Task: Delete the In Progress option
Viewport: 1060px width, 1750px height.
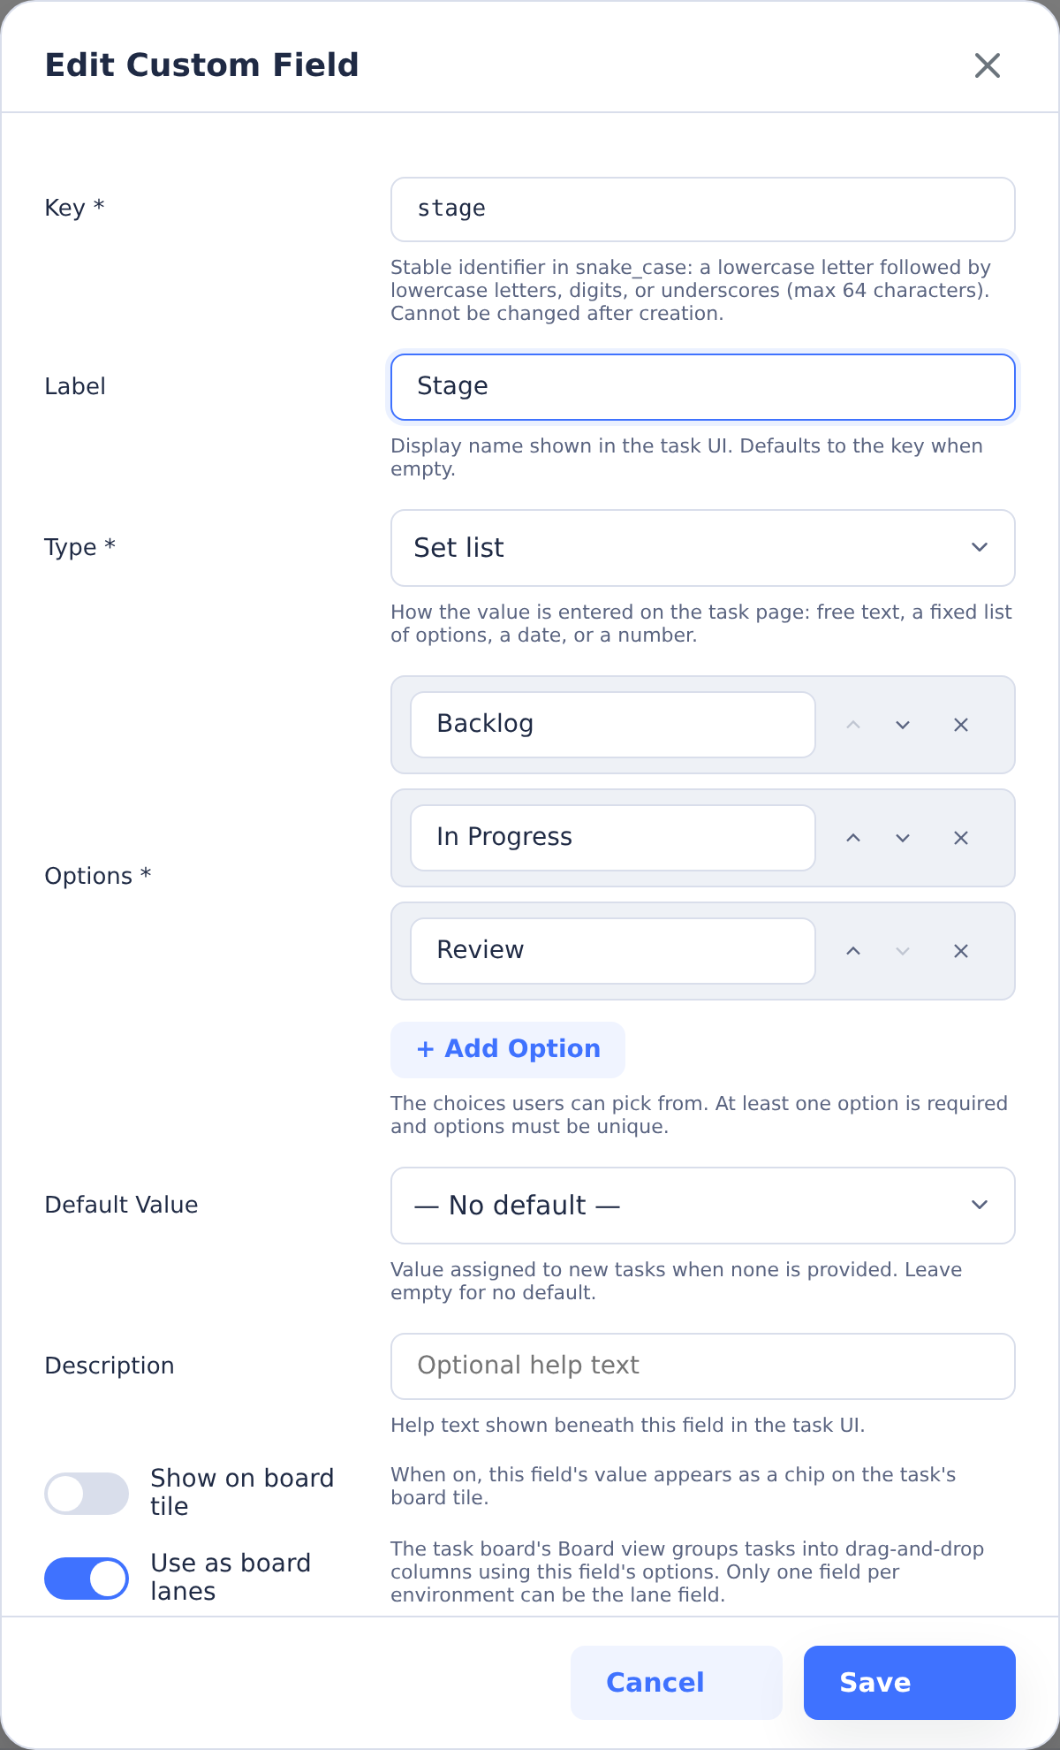Action: 961,838
